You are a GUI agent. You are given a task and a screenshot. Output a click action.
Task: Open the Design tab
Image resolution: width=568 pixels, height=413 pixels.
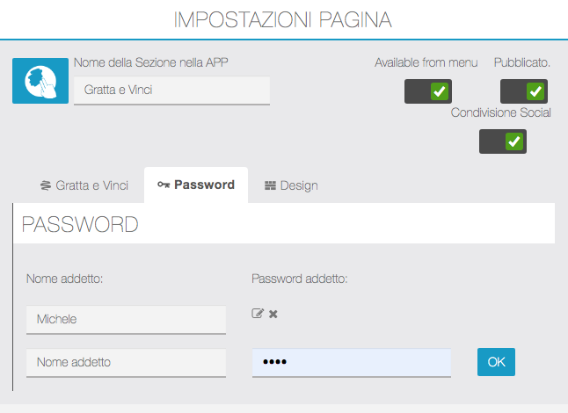pyautogui.click(x=291, y=185)
